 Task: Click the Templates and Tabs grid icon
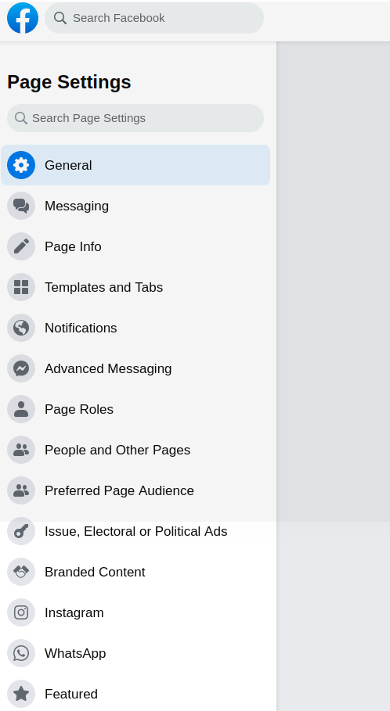(21, 287)
